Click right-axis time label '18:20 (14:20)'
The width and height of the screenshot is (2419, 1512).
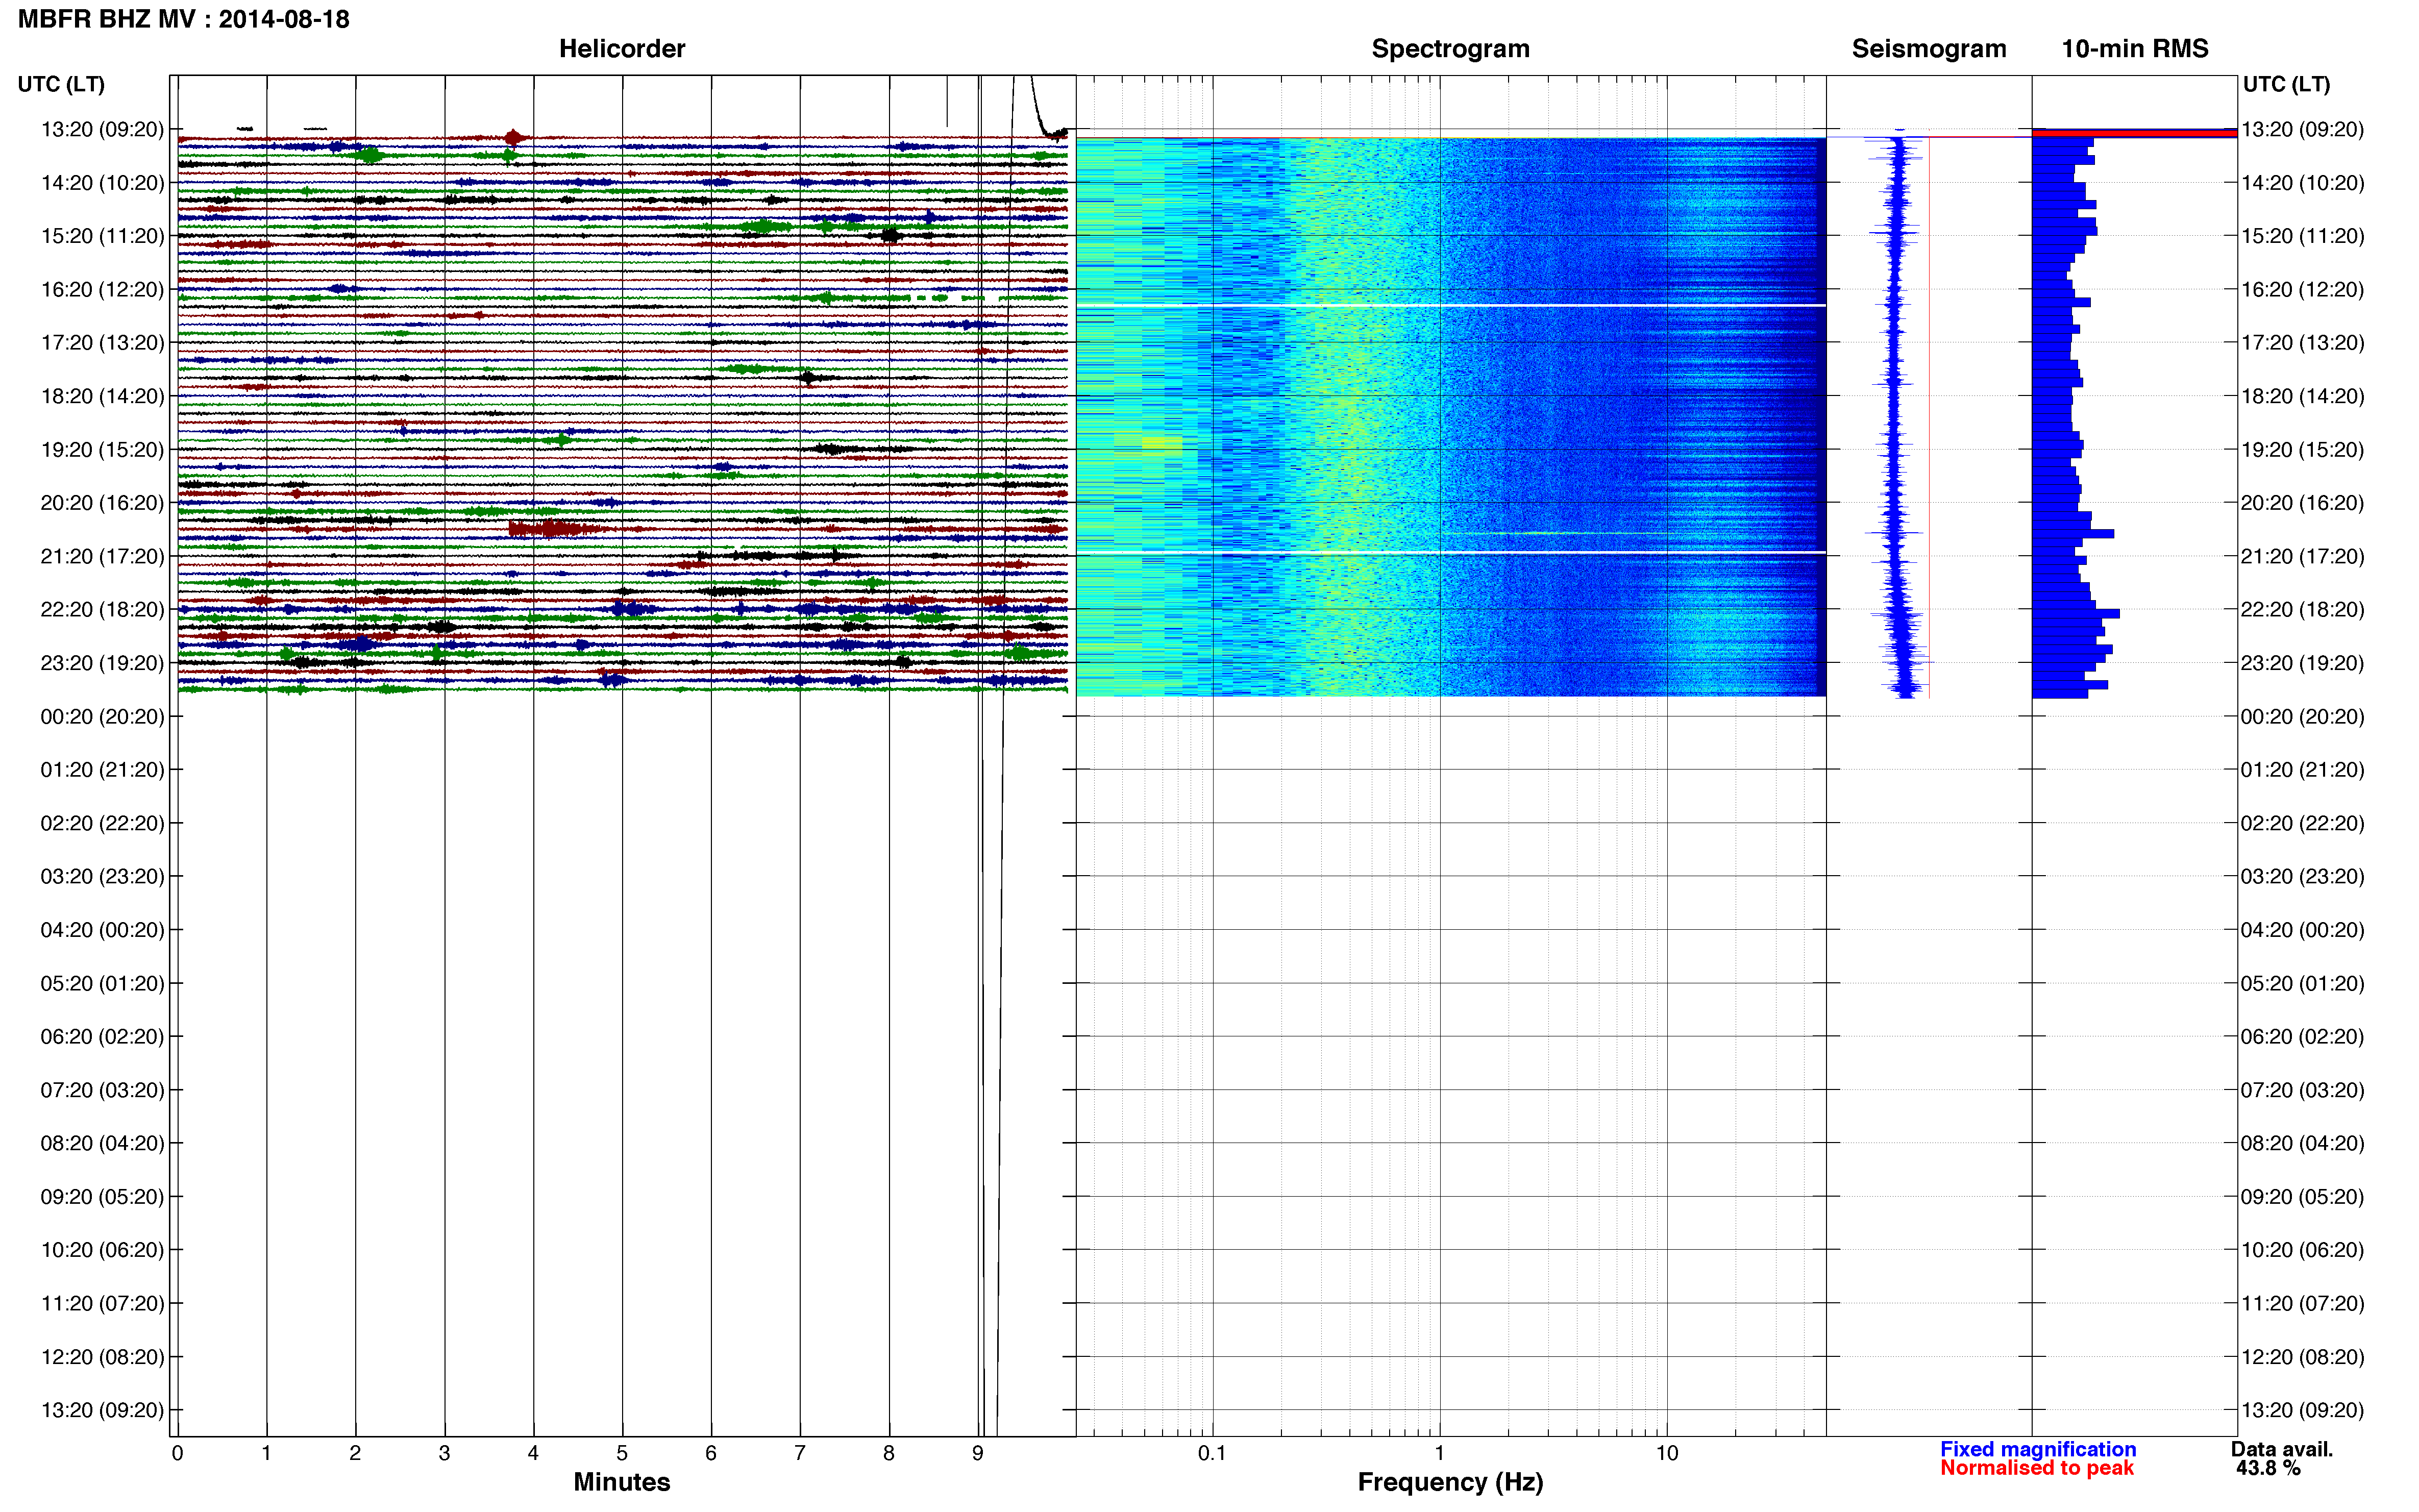coord(2303,396)
